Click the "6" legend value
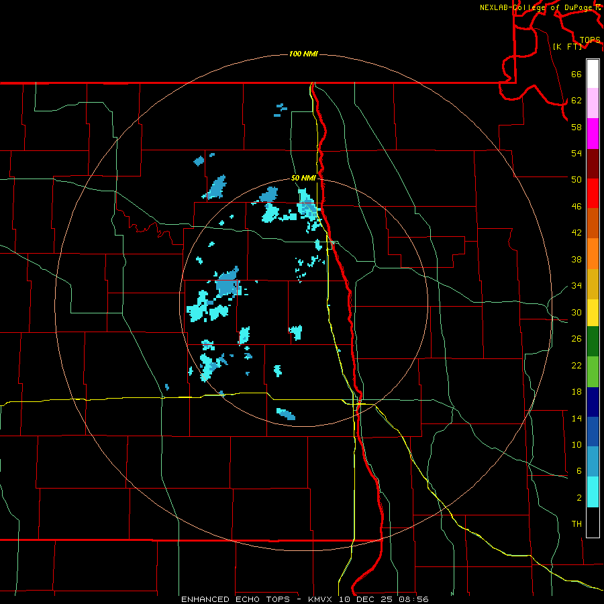The height and width of the screenshot is (604, 604). coord(578,471)
